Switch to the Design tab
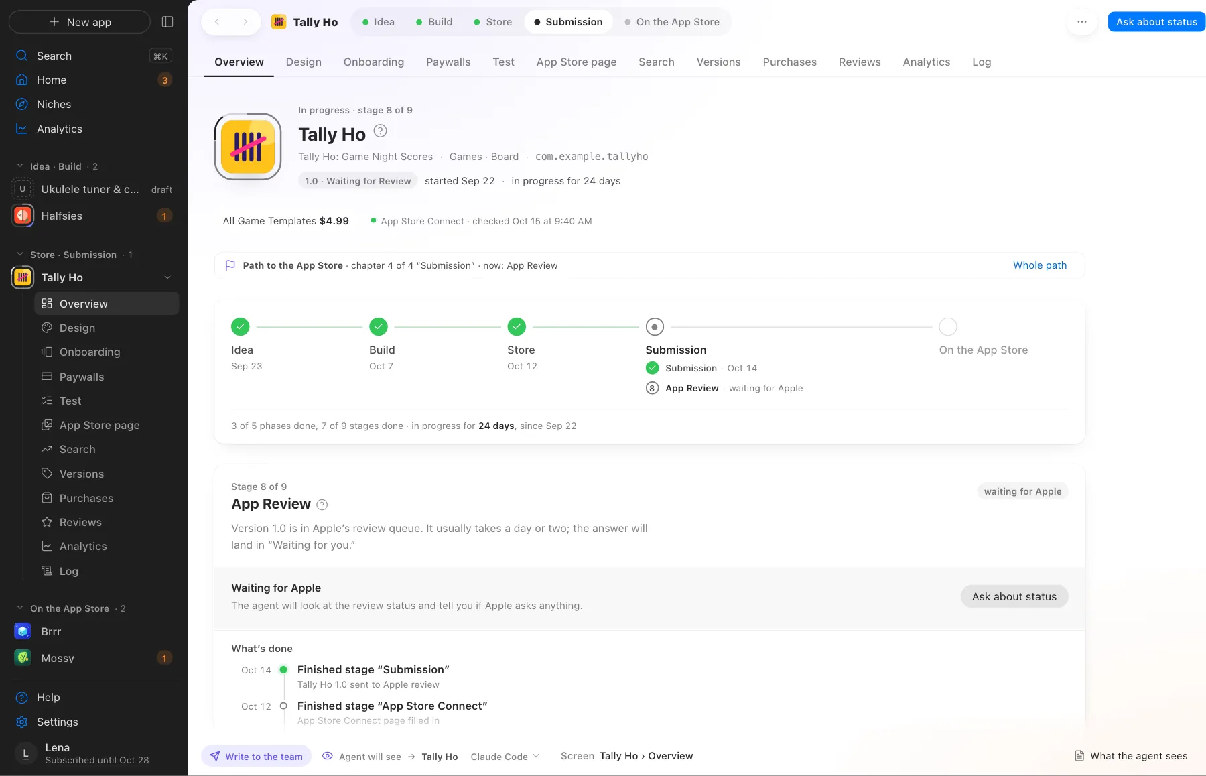This screenshot has height=776, width=1206. (x=304, y=62)
